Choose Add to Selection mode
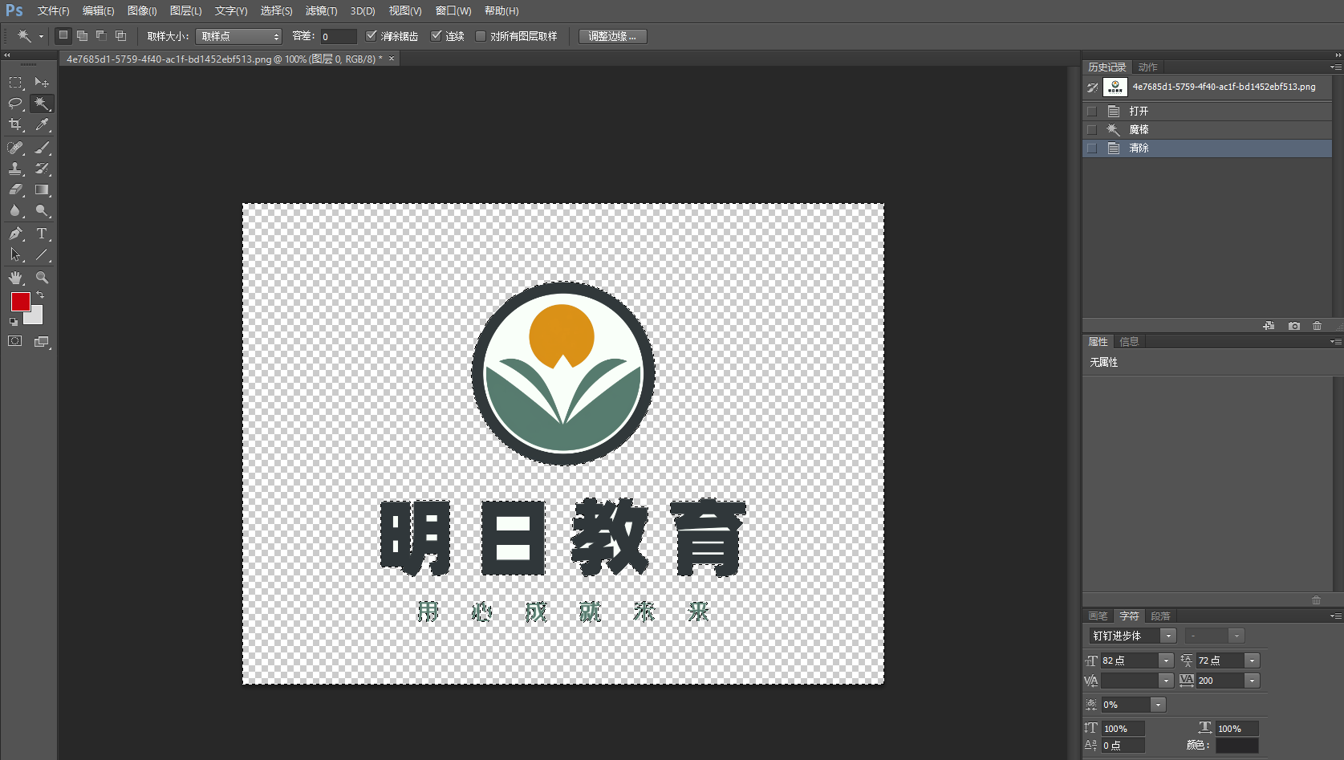This screenshot has width=1344, height=760. [x=82, y=35]
